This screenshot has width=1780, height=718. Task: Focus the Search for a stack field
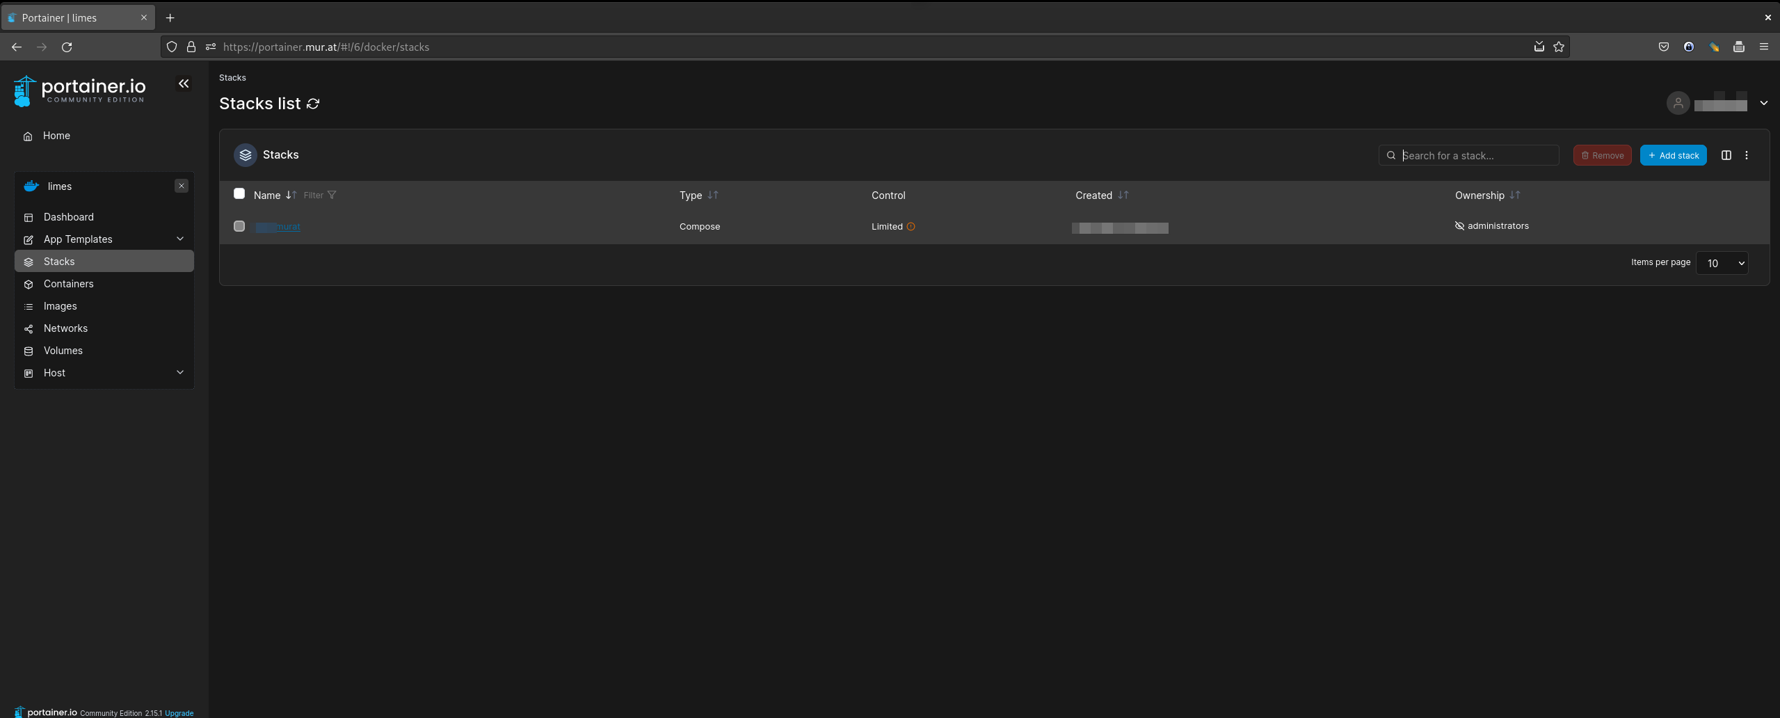click(1475, 155)
